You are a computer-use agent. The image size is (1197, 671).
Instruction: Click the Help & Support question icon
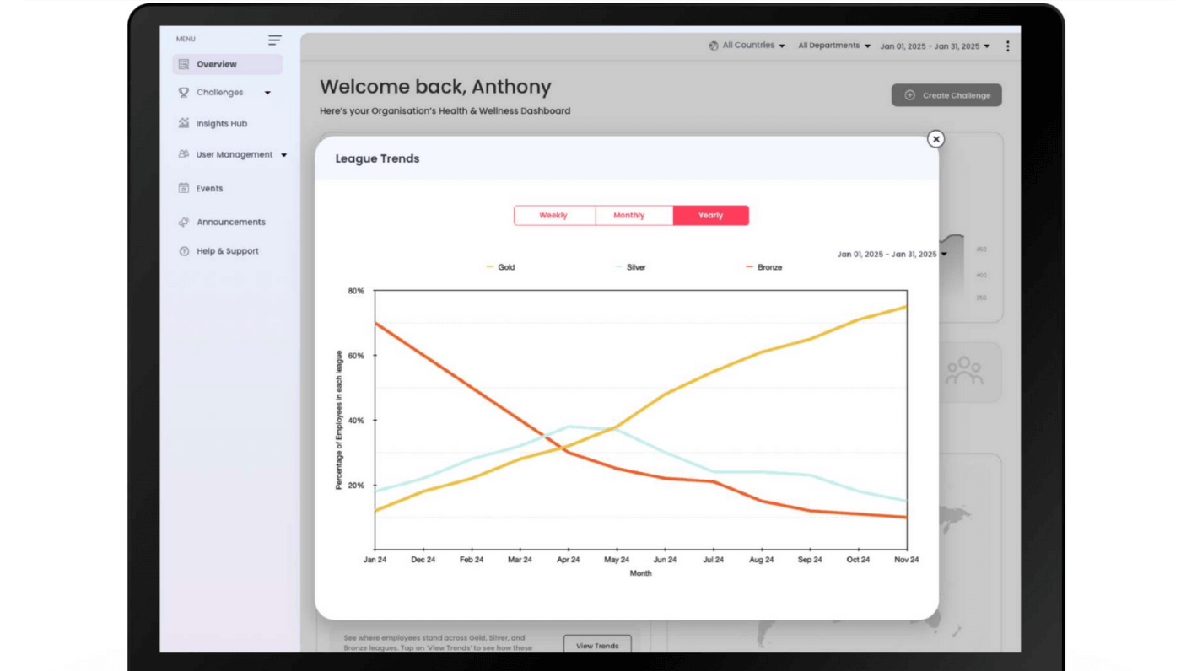point(184,251)
